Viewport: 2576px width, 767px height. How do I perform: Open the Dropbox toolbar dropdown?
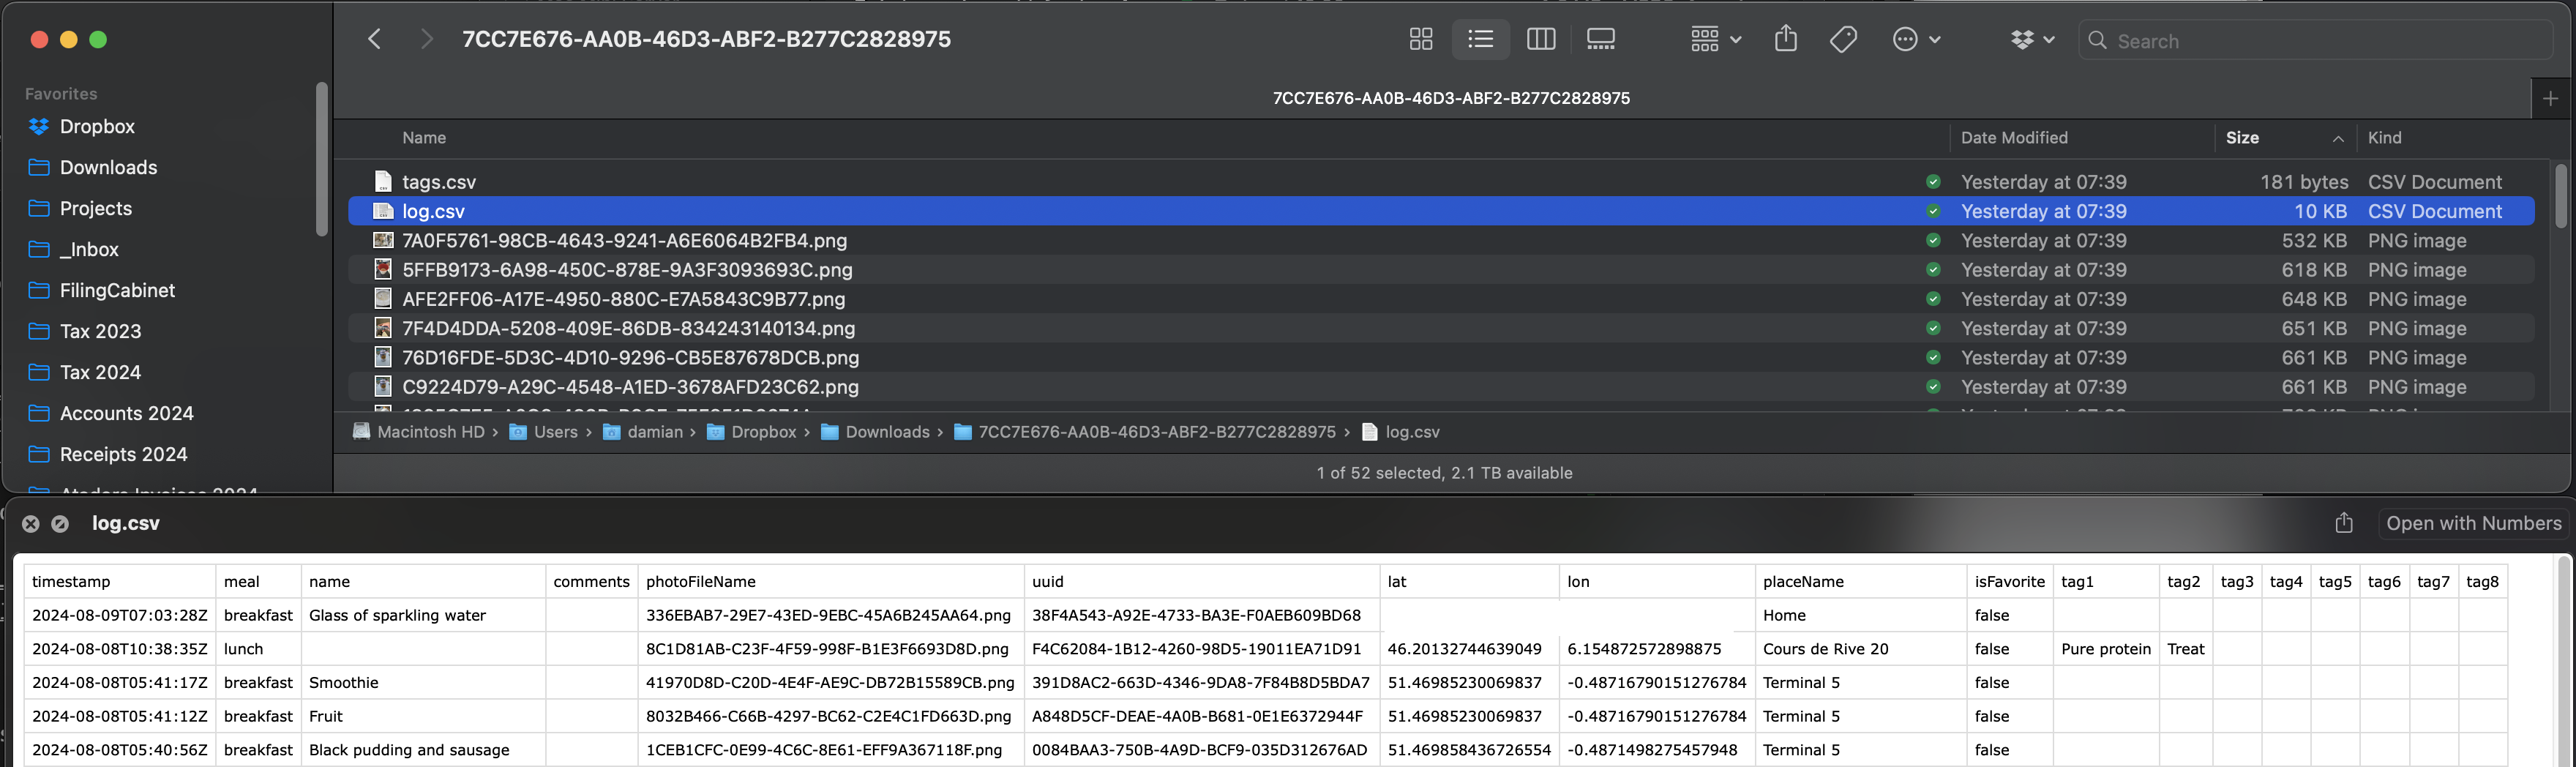2032,40
